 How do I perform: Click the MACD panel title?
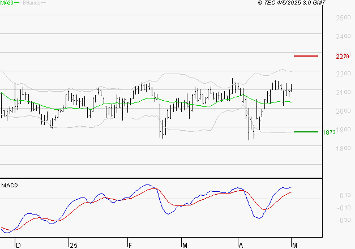tap(10, 186)
